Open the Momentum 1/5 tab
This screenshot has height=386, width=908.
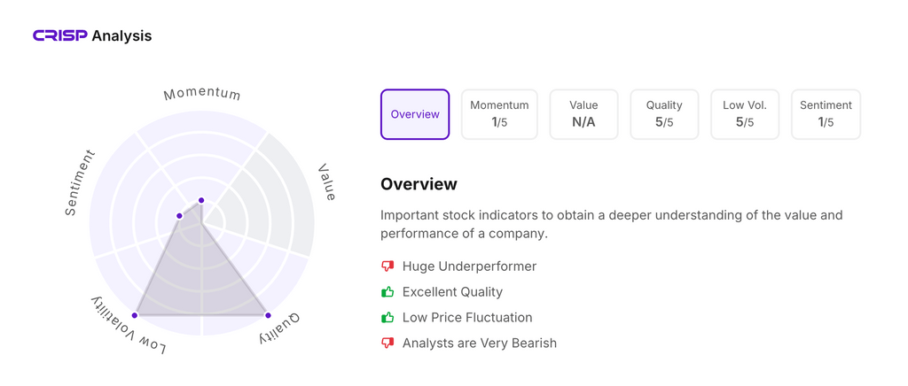[499, 114]
